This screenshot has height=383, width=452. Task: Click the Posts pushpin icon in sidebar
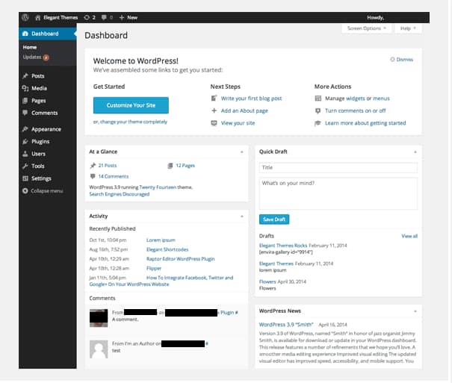click(x=25, y=75)
